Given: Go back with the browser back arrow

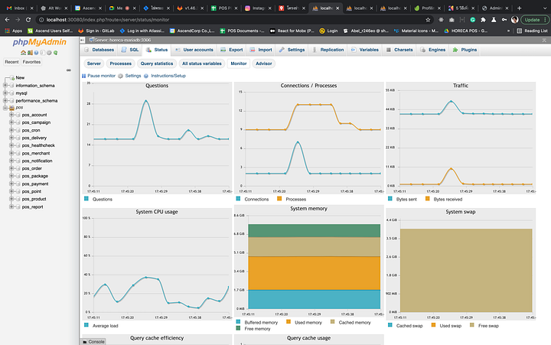Looking at the screenshot, I should (7, 20).
